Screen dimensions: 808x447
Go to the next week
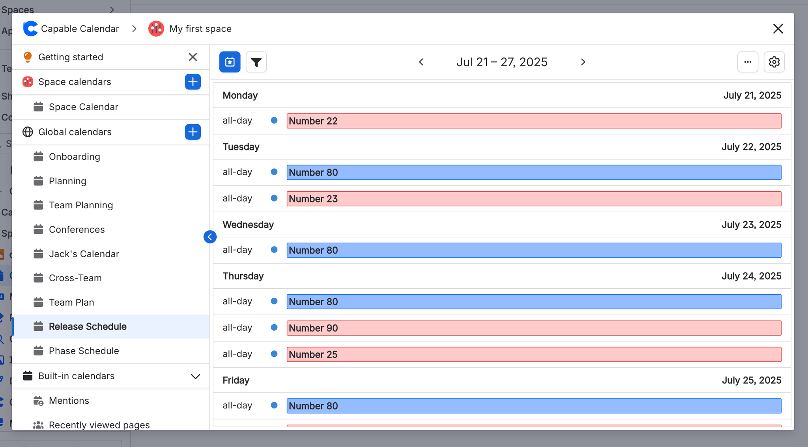[x=583, y=62]
